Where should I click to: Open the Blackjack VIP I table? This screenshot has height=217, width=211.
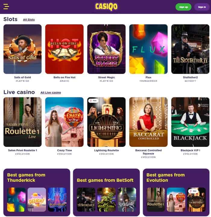click(190, 122)
